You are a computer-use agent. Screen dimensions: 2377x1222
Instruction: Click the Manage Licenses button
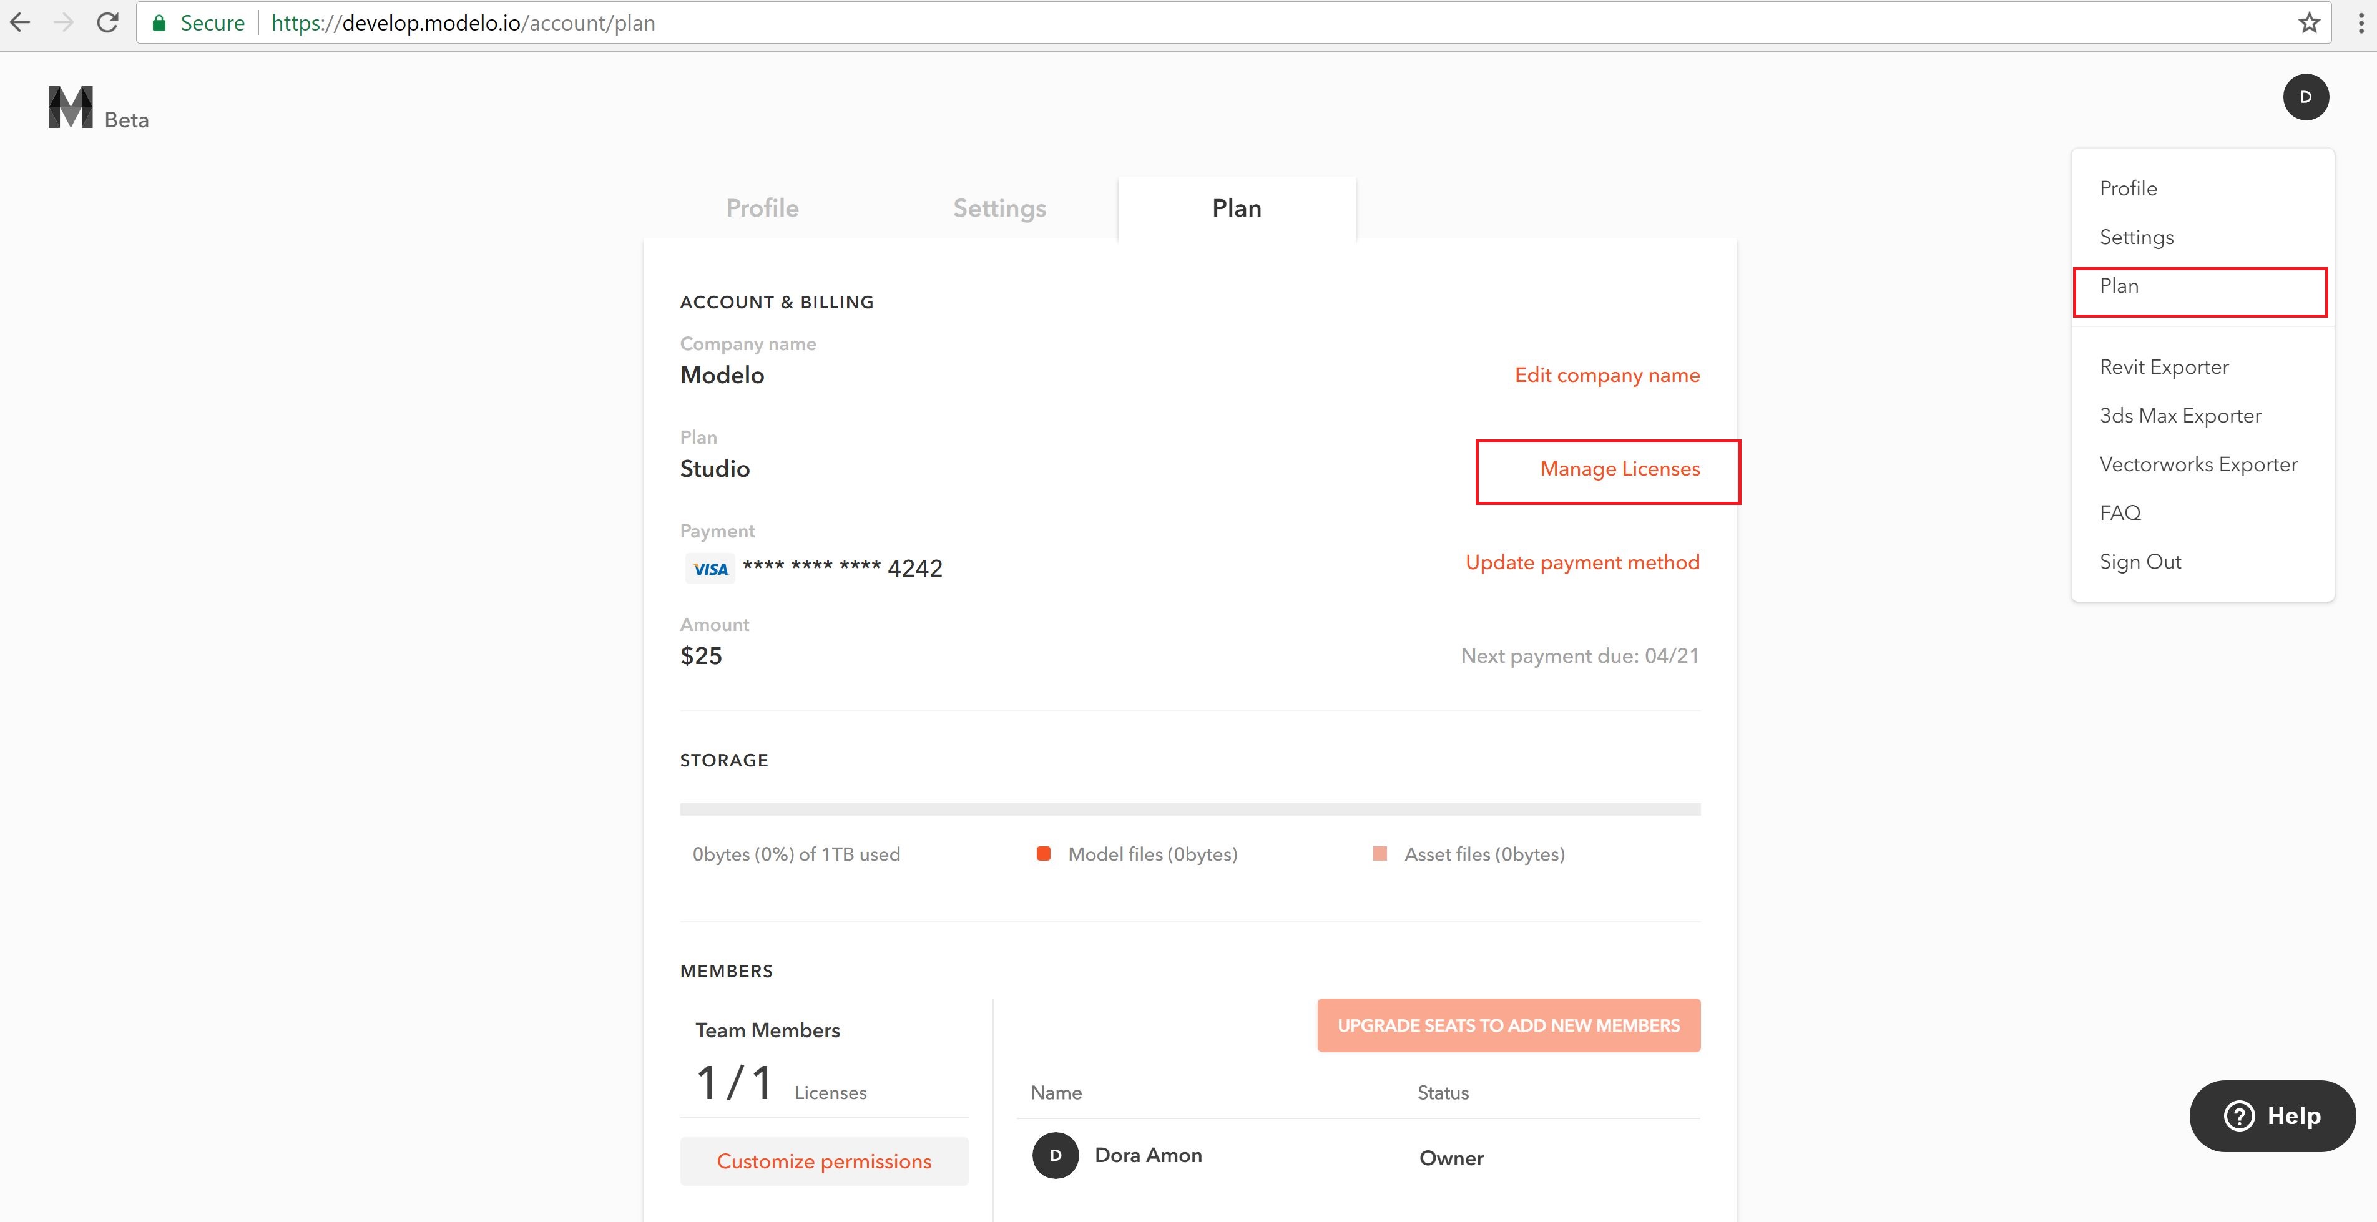1619,467
